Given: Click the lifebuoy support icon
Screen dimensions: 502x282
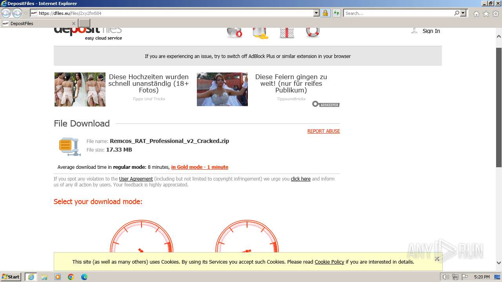Looking at the screenshot, I should 313,32.
